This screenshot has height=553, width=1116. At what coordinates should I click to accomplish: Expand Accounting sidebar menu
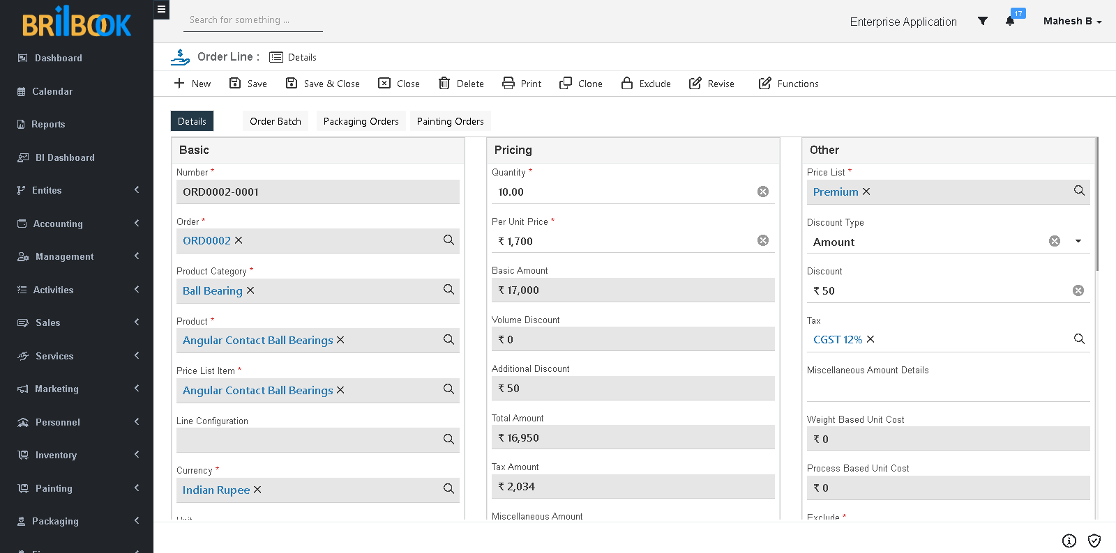(x=77, y=224)
